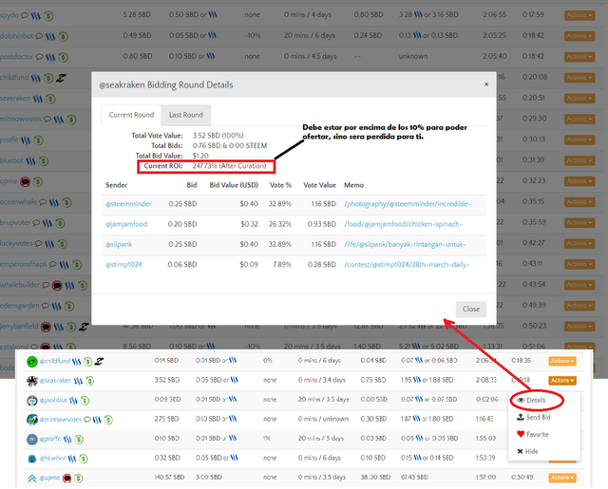Screen dimensions: 608x489
Task: Click the @proffit avatar icon in lower list
Action: point(31,440)
